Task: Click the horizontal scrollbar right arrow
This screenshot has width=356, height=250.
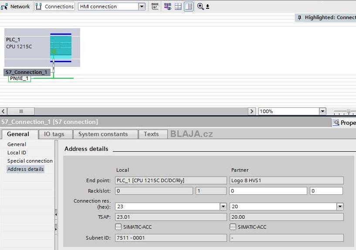Action: 251,111
